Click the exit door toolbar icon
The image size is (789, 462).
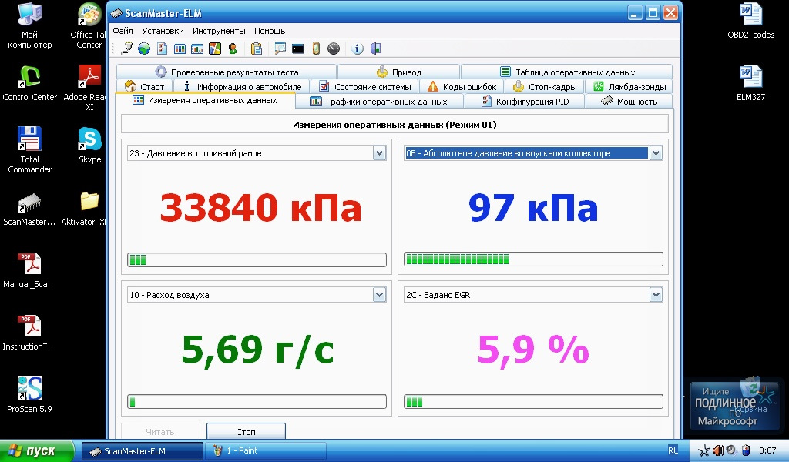pos(375,49)
